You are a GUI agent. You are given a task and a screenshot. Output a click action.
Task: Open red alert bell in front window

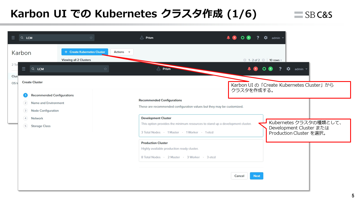[x=249, y=69]
